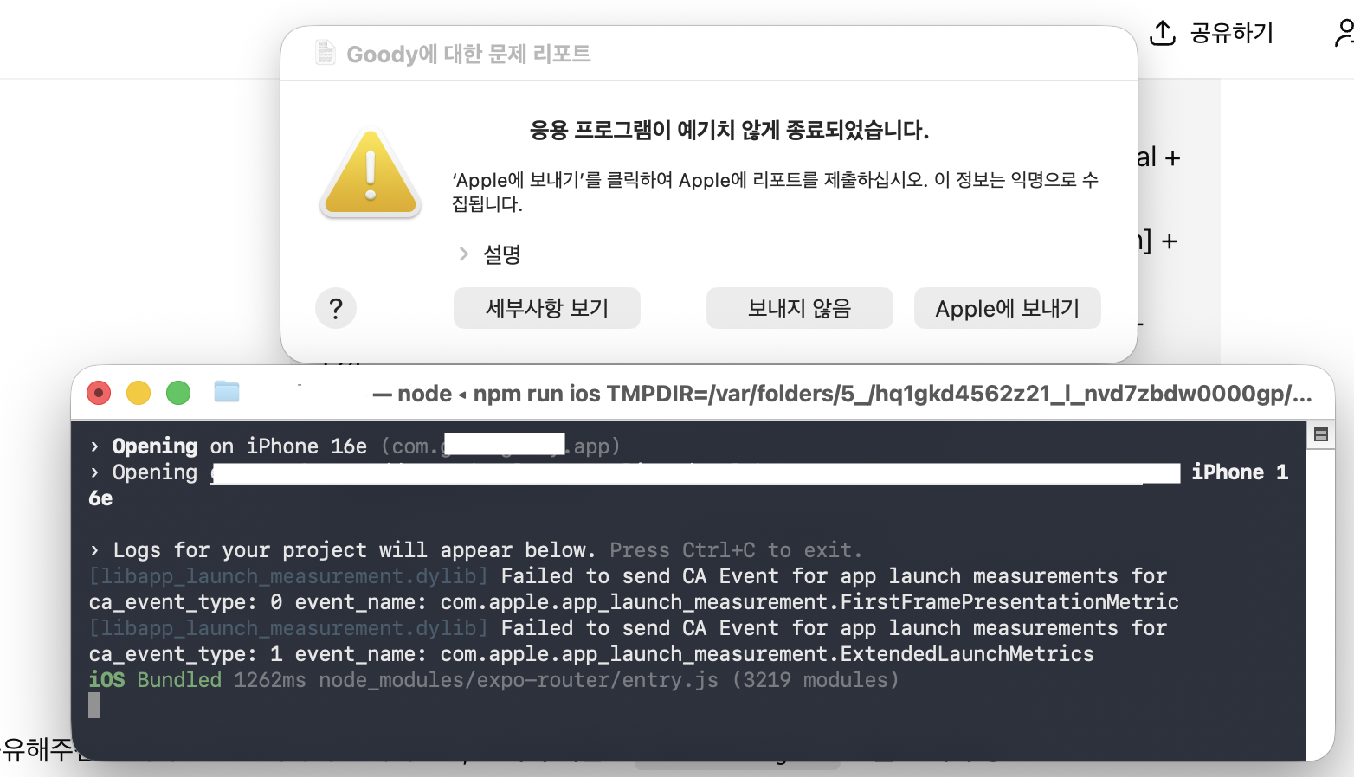Zoom the Terminal window with green button

(178, 393)
